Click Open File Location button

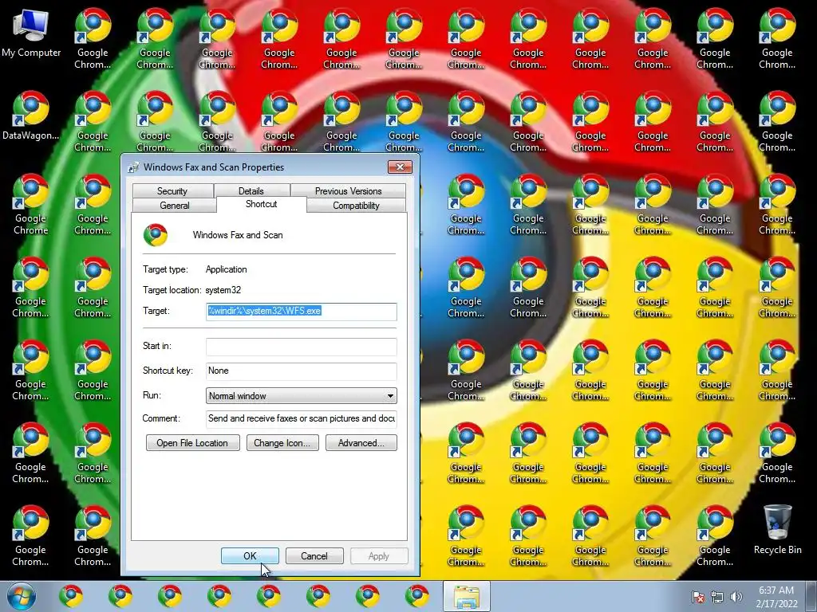[193, 443]
